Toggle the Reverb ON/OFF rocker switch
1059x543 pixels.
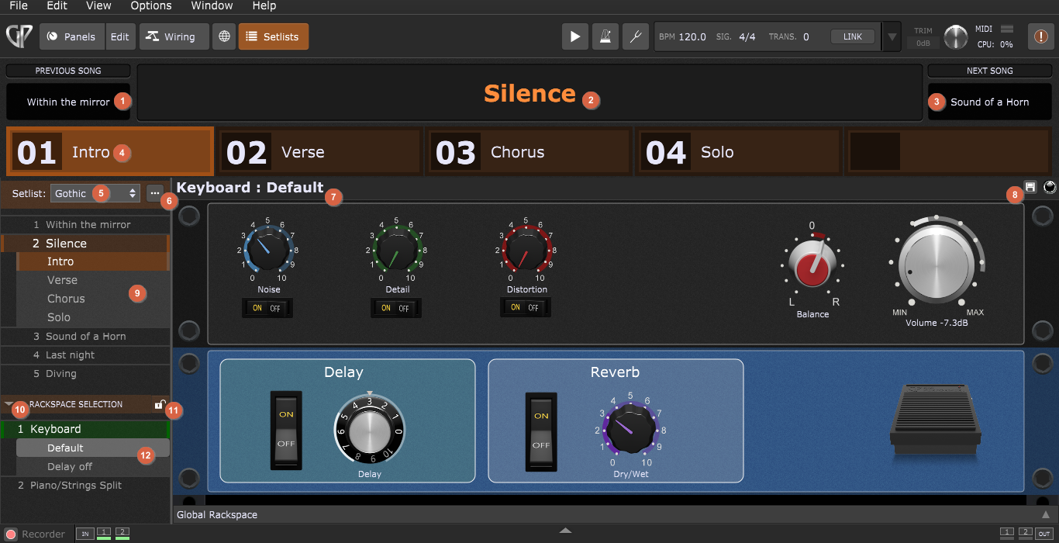[541, 431]
